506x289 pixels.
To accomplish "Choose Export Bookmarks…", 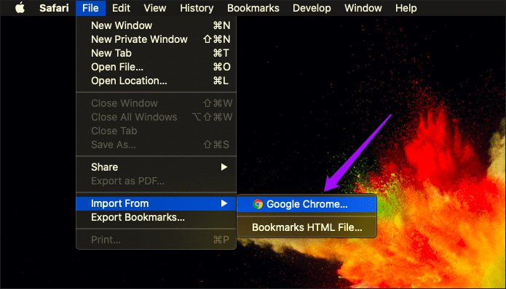I will [157, 217].
